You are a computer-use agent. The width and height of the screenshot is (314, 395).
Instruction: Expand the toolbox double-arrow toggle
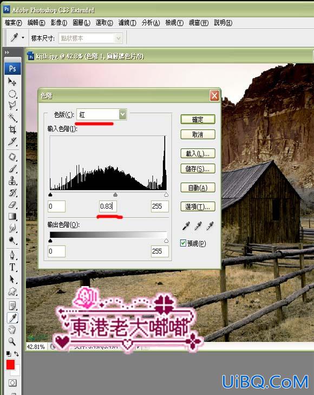pos(7,53)
